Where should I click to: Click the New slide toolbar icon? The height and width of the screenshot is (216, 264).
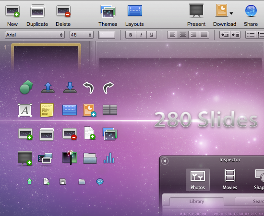coord(12,11)
